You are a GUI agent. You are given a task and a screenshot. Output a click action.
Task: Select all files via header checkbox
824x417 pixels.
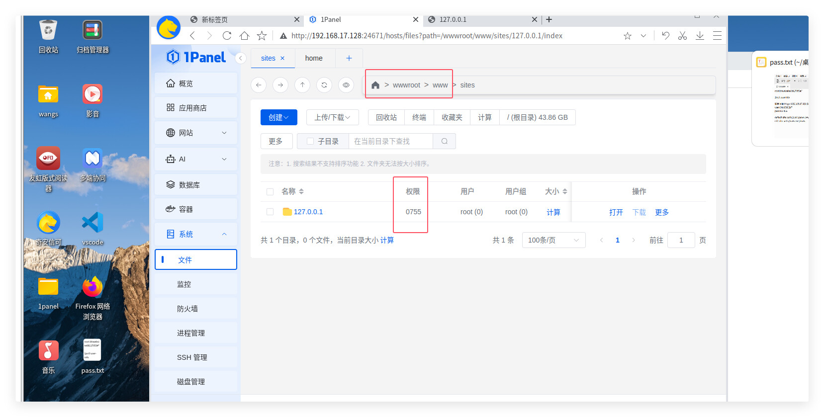(270, 192)
